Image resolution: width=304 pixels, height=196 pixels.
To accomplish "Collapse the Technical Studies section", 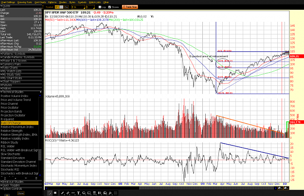I will [x=21, y=92].
